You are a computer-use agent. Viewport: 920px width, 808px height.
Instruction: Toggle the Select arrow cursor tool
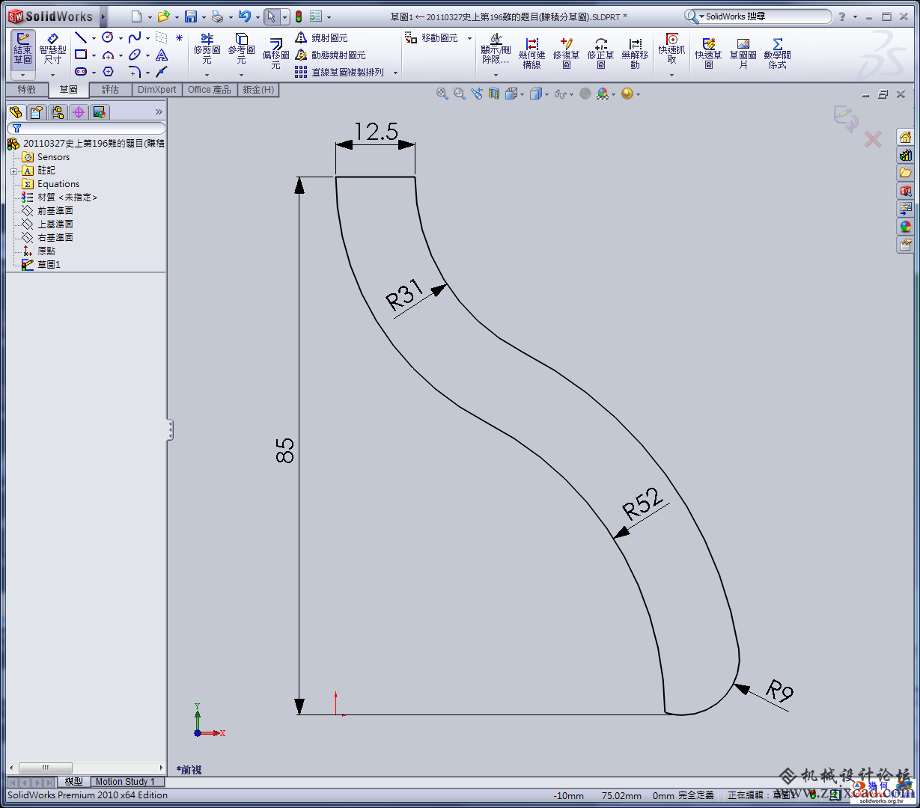(x=272, y=16)
